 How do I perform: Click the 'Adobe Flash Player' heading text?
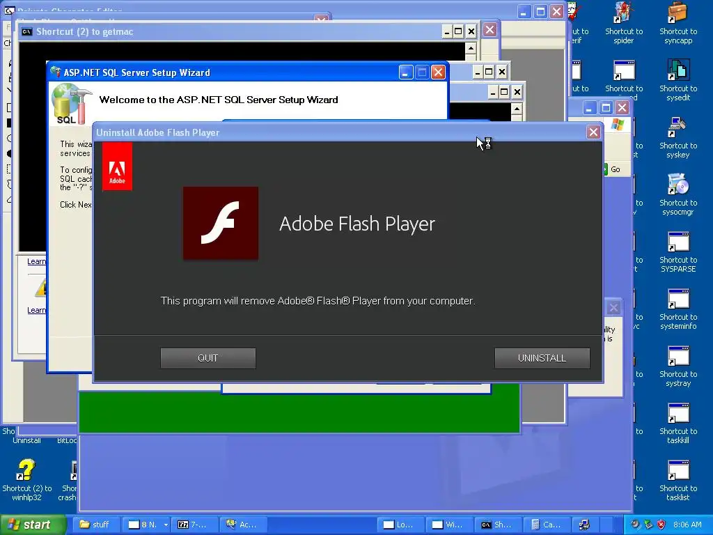[x=357, y=224]
